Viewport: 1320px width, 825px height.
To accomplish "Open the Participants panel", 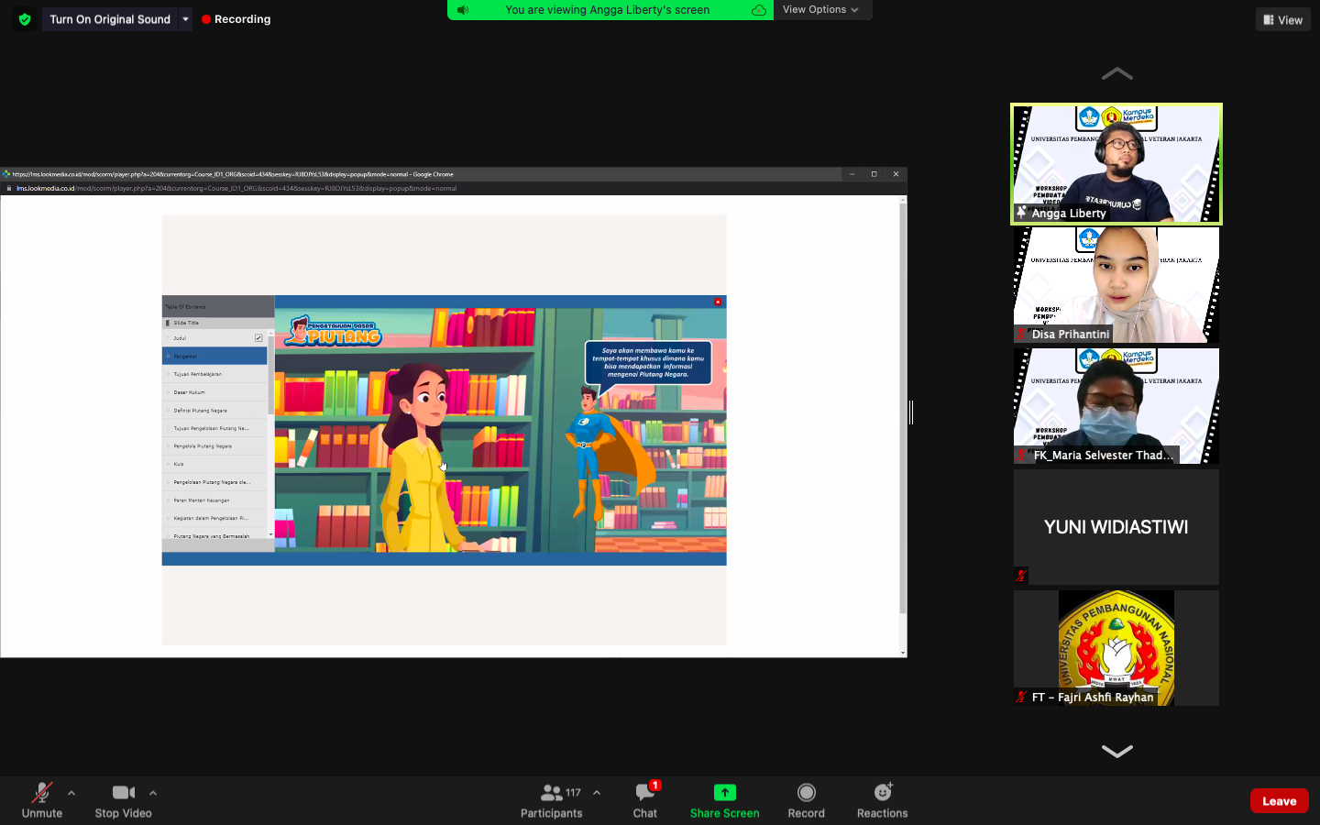I will coord(551,796).
